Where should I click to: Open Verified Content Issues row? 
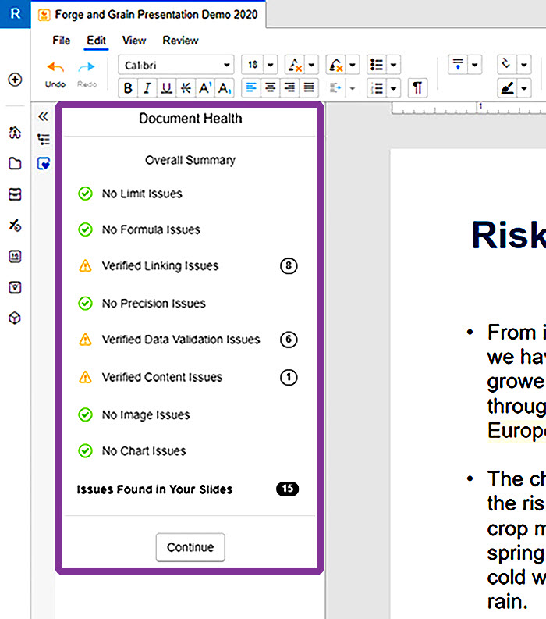189,377
